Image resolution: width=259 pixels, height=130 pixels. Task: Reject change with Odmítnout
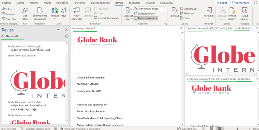point(188,9)
